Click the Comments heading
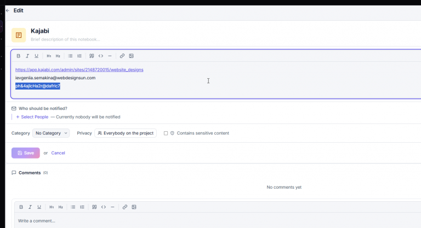421x228 pixels. pos(30,173)
